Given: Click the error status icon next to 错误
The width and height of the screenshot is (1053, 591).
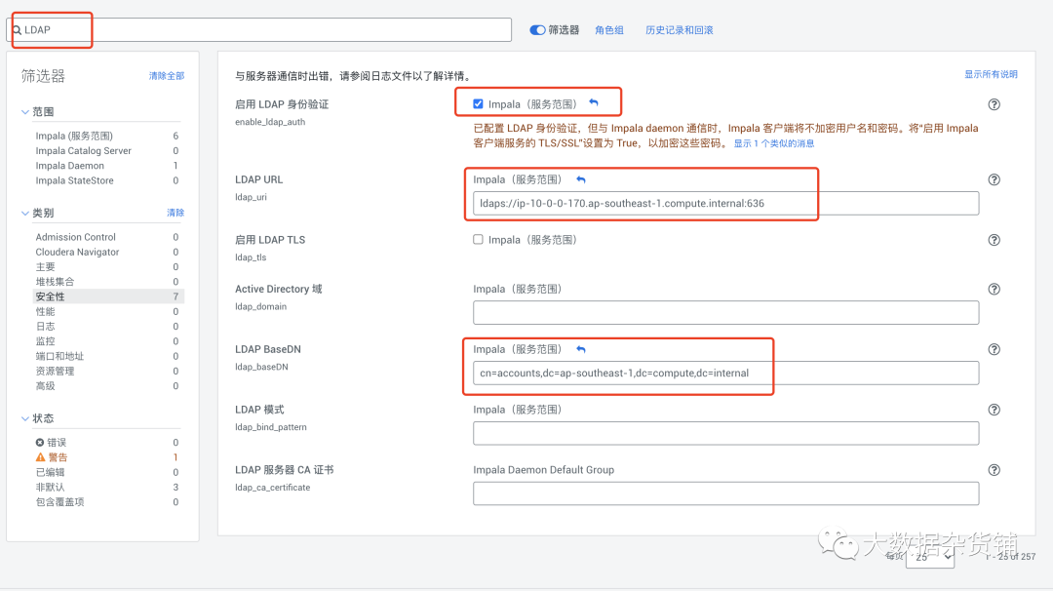Looking at the screenshot, I should 40,443.
